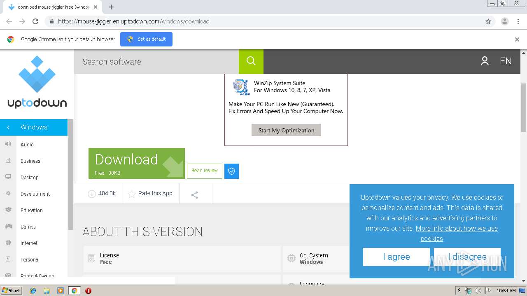This screenshot has height=296, width=527.
Task: Launch Internet Explorer from taskbar
Action: [33, 291]
